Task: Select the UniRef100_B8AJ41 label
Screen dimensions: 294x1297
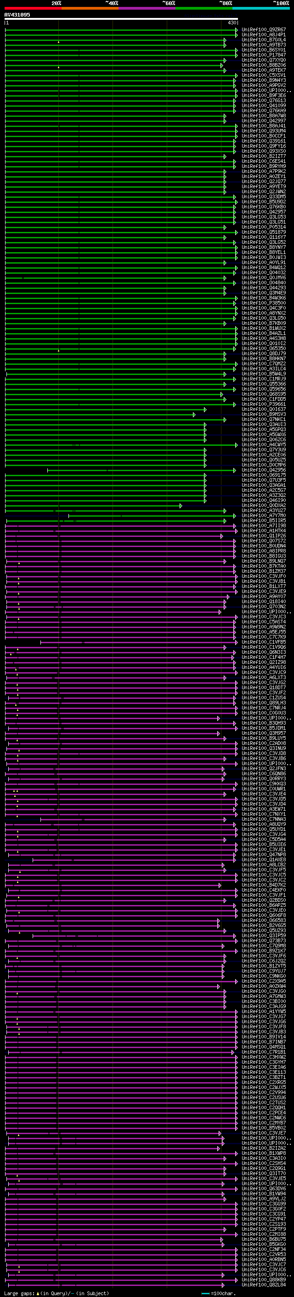Action: [264, 126]
